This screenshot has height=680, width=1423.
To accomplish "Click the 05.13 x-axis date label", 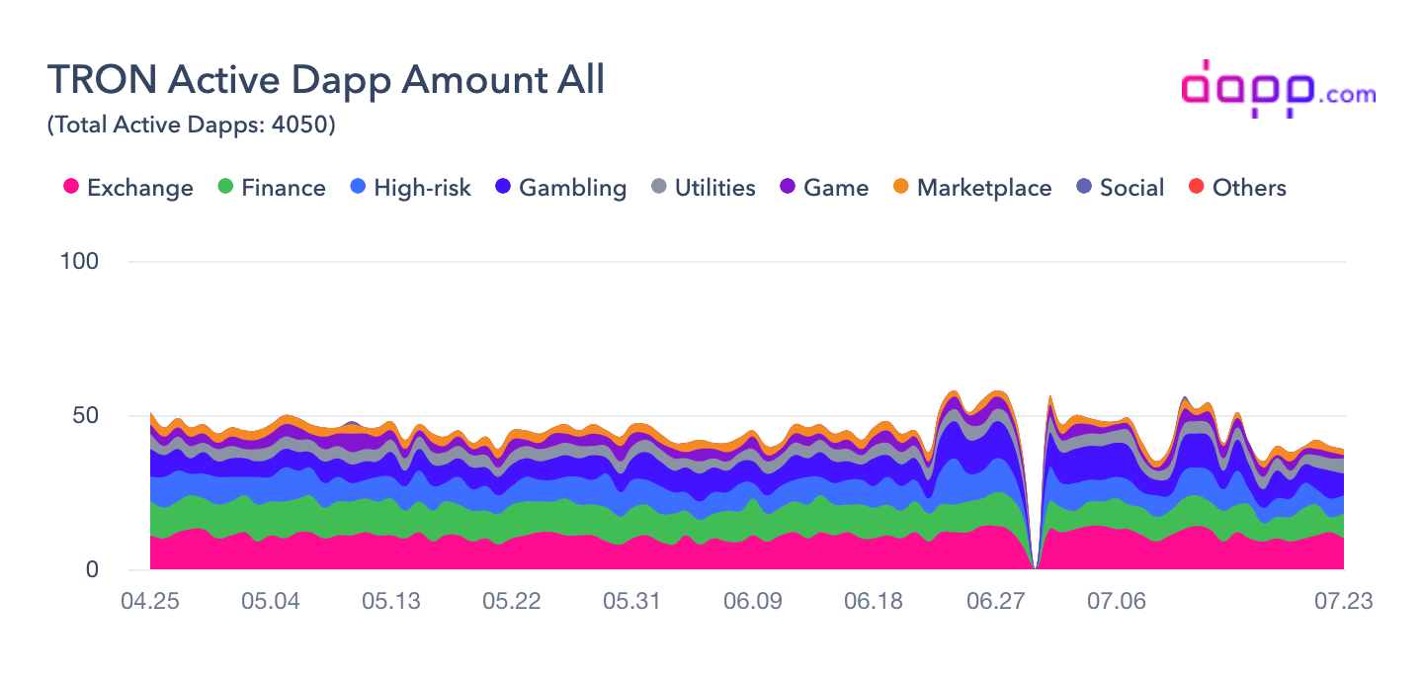I will click(391, 602).
